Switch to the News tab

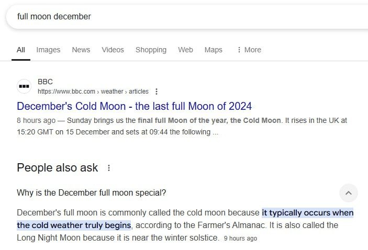[81, 50]
